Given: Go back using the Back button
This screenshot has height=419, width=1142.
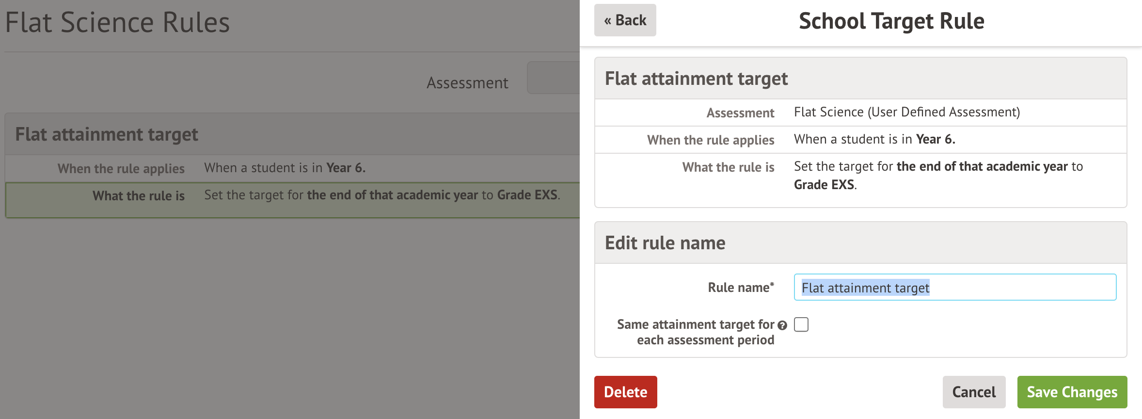Looking at the screenshot, I should 625,20.
